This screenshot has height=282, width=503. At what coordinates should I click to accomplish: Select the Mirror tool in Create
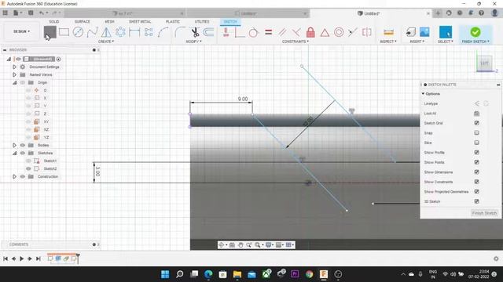click(106, 32)
